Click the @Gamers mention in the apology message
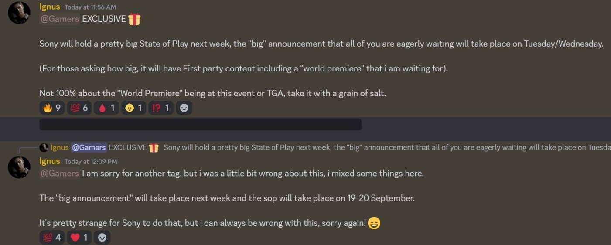 (x=59, y=174)
